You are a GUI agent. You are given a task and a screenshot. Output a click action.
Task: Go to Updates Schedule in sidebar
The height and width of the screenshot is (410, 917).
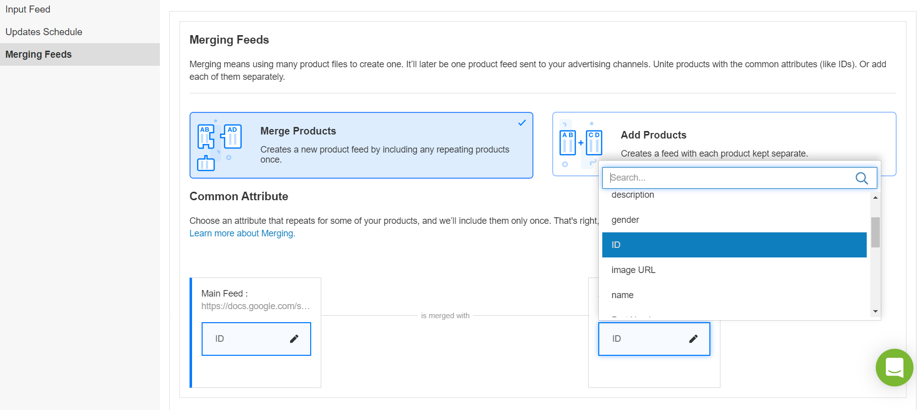[x=44, y=32]
